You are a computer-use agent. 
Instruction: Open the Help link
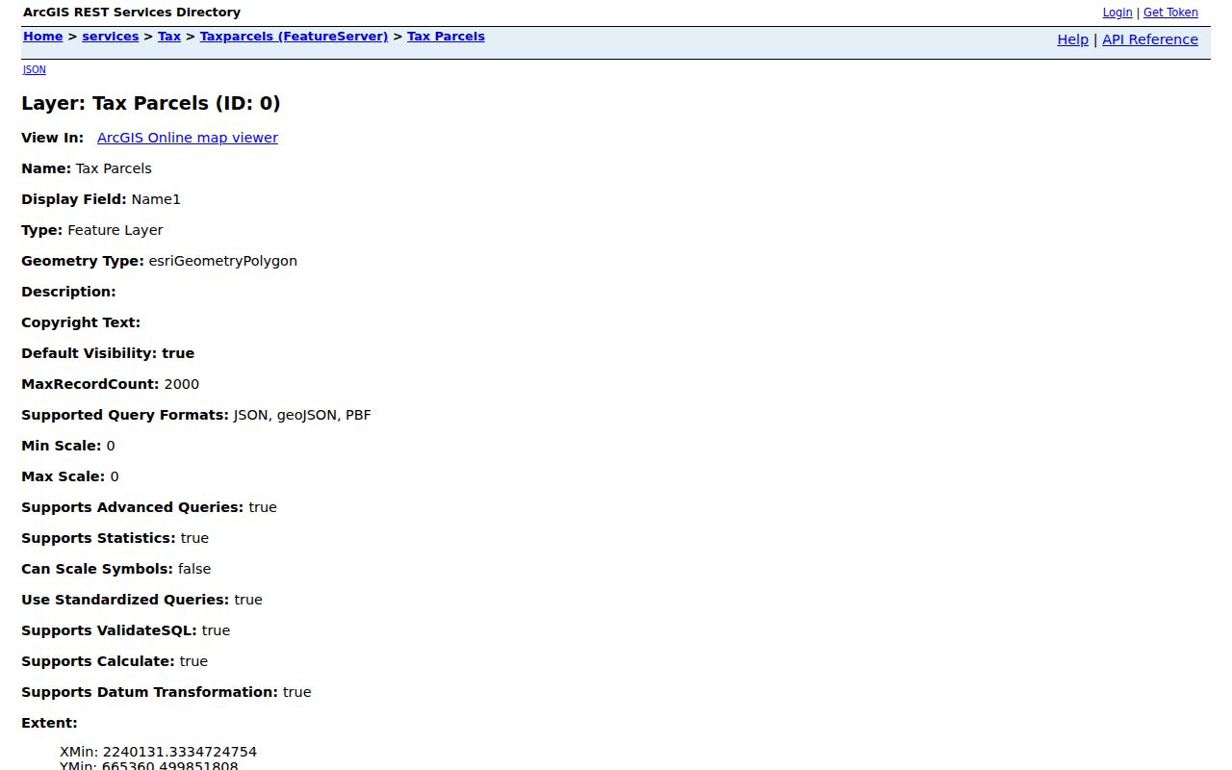[x=1072, y=39]
